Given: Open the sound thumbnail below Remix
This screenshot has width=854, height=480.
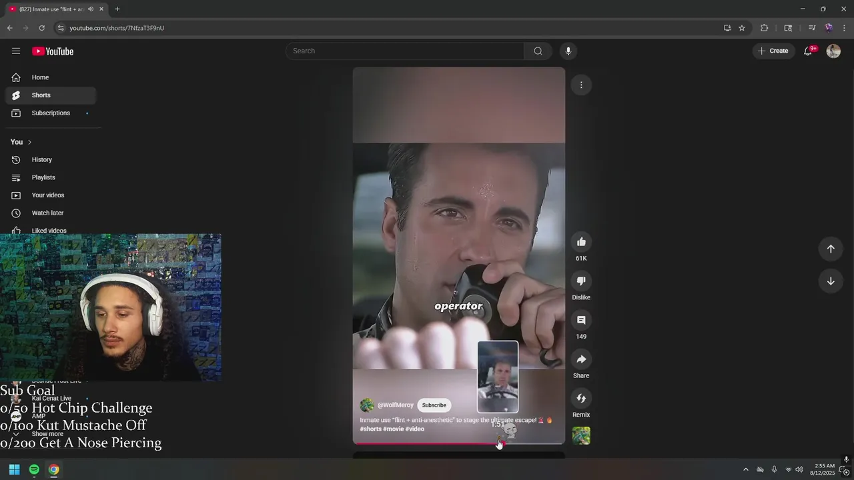Looking at the screenshot, I should tap(581, 436).
